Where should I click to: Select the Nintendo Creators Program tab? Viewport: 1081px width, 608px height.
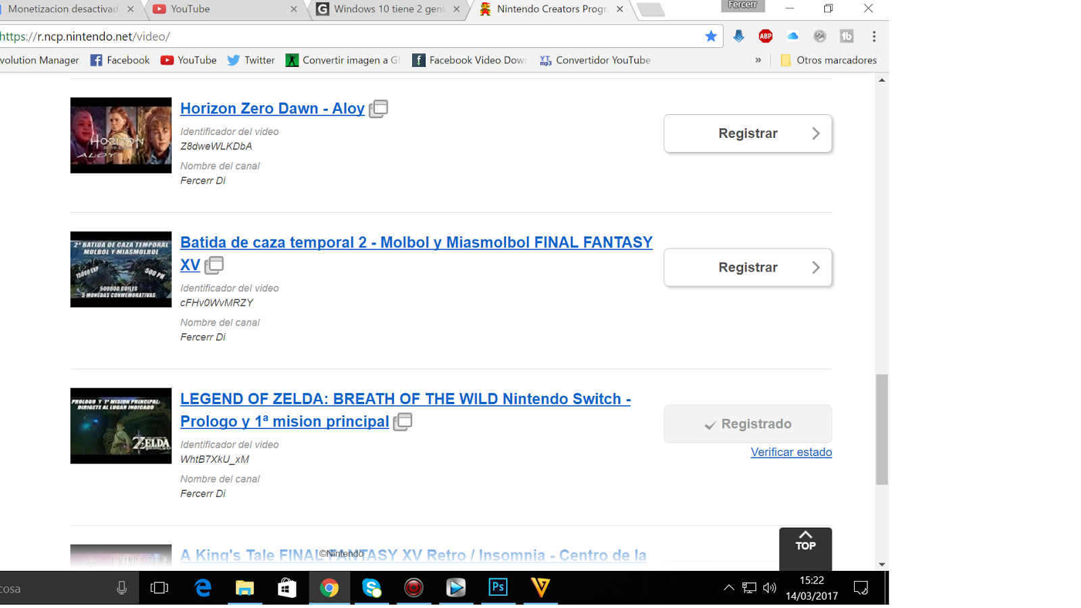(x=553, y=9)
